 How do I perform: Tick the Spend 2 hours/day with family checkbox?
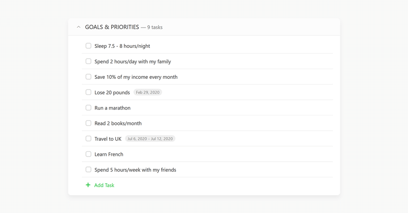88,61
